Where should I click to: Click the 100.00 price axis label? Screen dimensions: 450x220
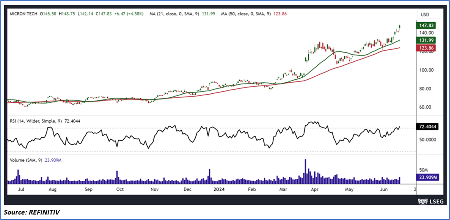[x=426, y=70]
